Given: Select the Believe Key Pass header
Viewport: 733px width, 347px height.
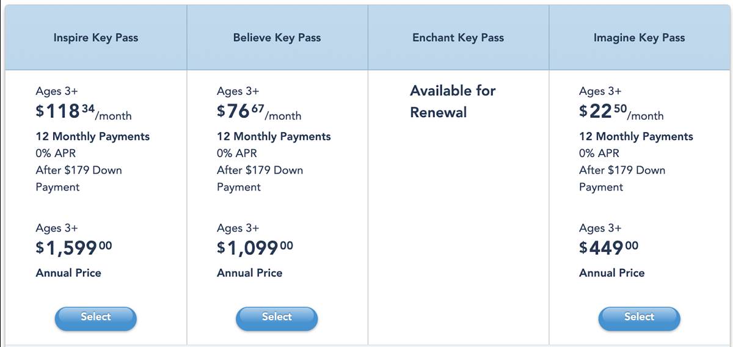Looking at the screenshot, I should (277, 38).
